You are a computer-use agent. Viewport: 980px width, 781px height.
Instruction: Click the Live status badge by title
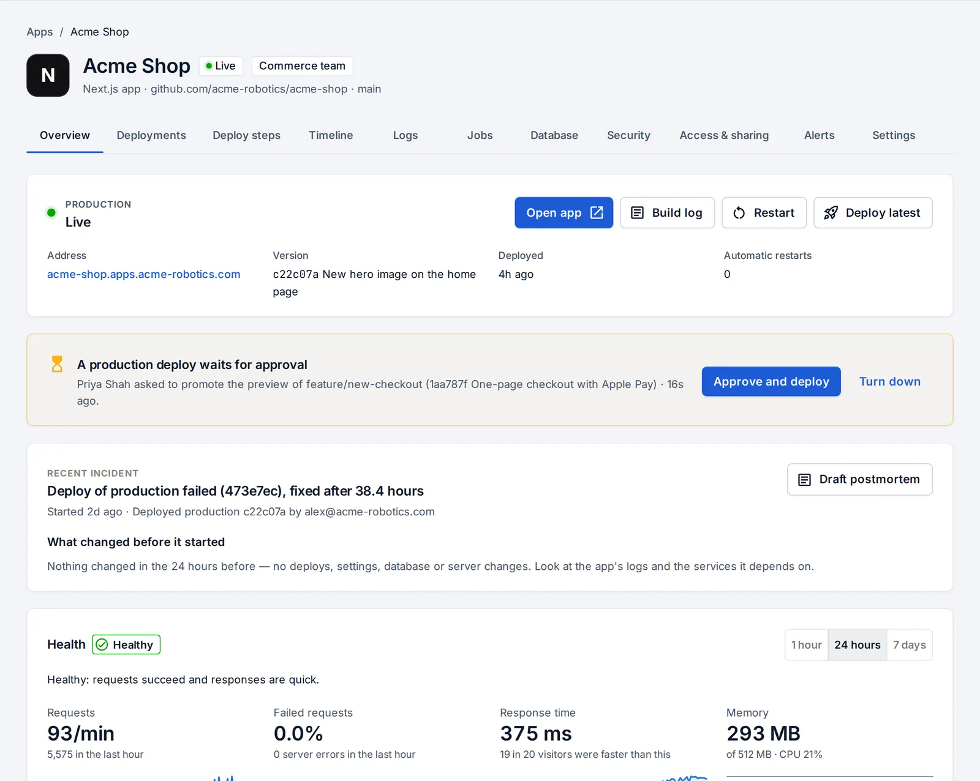tap(221, 65)
